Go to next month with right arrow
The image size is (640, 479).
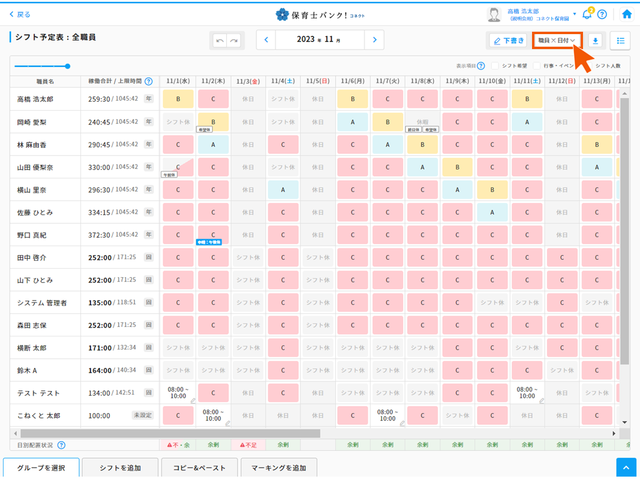(x=375, y=40)
